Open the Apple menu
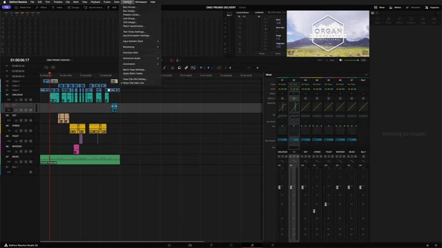 (4, 2)
